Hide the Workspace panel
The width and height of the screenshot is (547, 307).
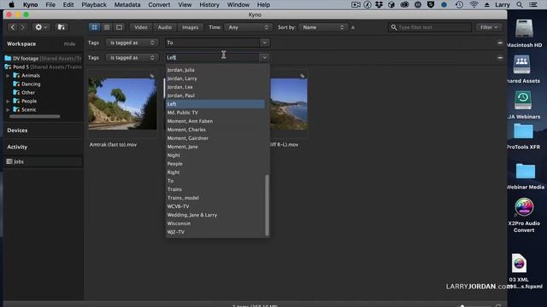(x=69, y=43)
